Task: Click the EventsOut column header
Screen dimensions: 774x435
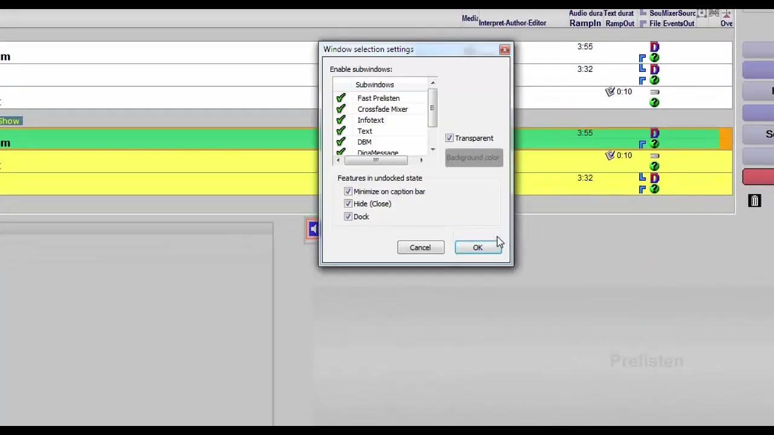Action: (680, 24)
